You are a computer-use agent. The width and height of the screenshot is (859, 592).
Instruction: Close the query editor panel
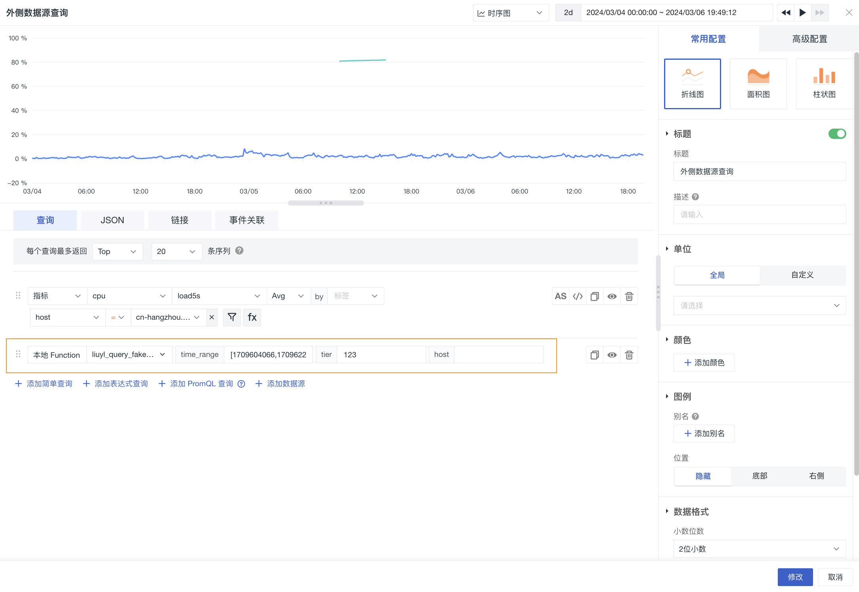849,13
